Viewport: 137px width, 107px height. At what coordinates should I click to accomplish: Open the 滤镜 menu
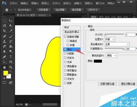click(78, 3)
